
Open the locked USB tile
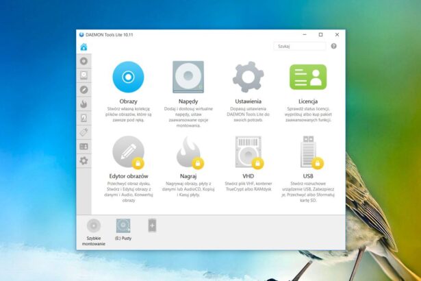pos(311,153)
